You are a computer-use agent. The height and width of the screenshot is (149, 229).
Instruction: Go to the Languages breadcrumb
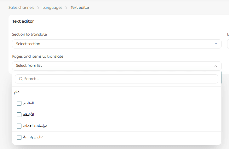coord(52,8)
